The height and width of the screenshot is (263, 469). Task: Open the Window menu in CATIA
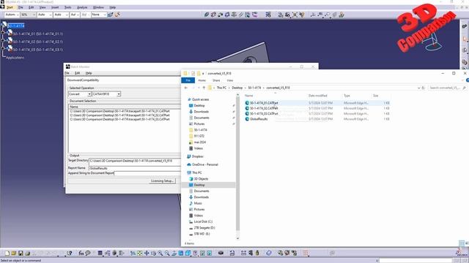pos(98,7)
